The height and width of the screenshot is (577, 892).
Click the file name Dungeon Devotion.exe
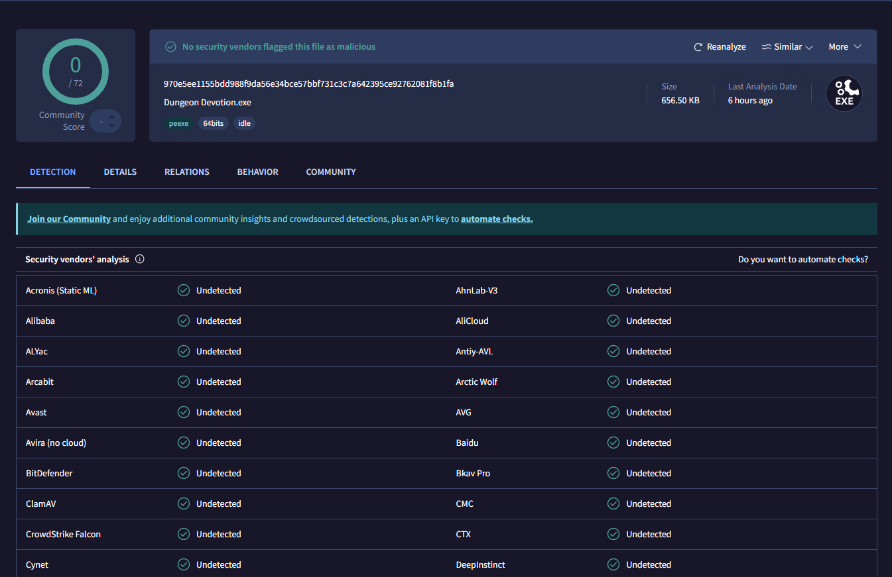pos(208,102)
